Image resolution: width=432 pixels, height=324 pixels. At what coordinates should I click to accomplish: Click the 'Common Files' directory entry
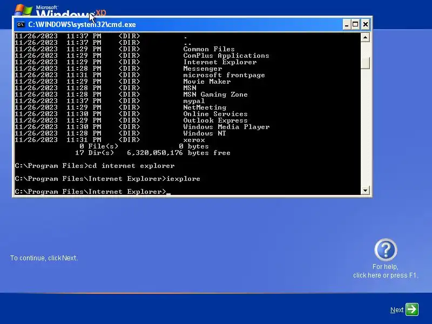pyautogui.click(x=209, y=49)
